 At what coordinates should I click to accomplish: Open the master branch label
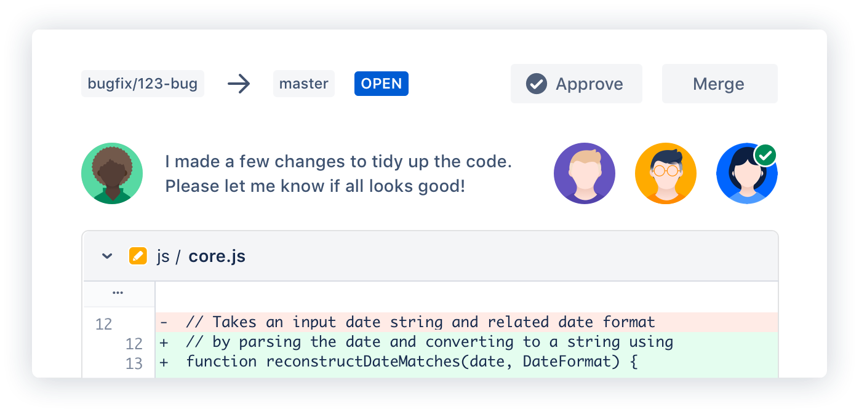pos(303,84)
